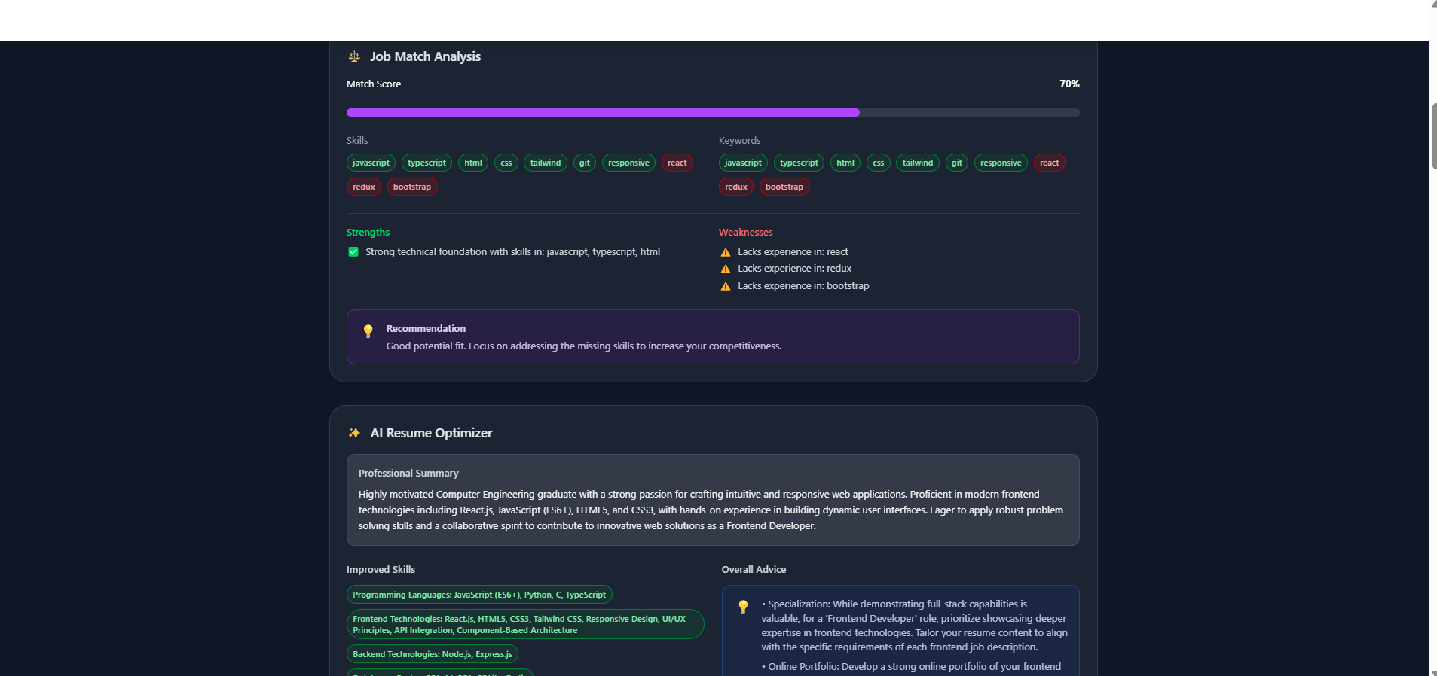Click the 'Online Portfolio' advice bullet text

911,666
